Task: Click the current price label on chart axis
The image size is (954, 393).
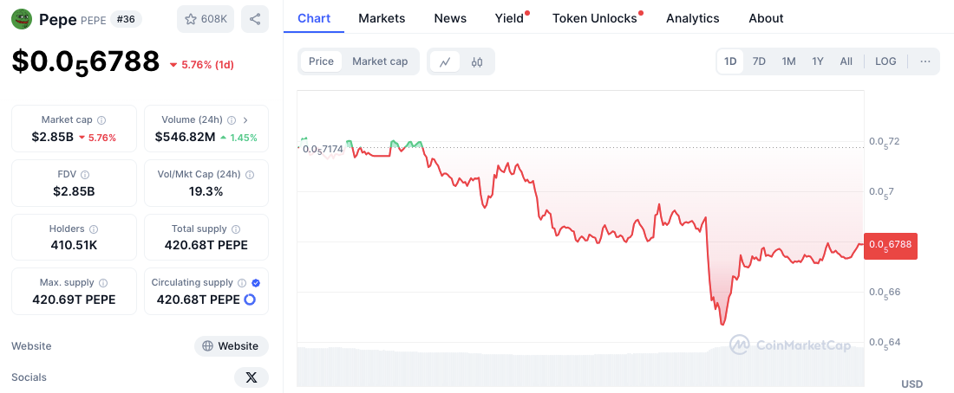Action: [x=890, y=245]
